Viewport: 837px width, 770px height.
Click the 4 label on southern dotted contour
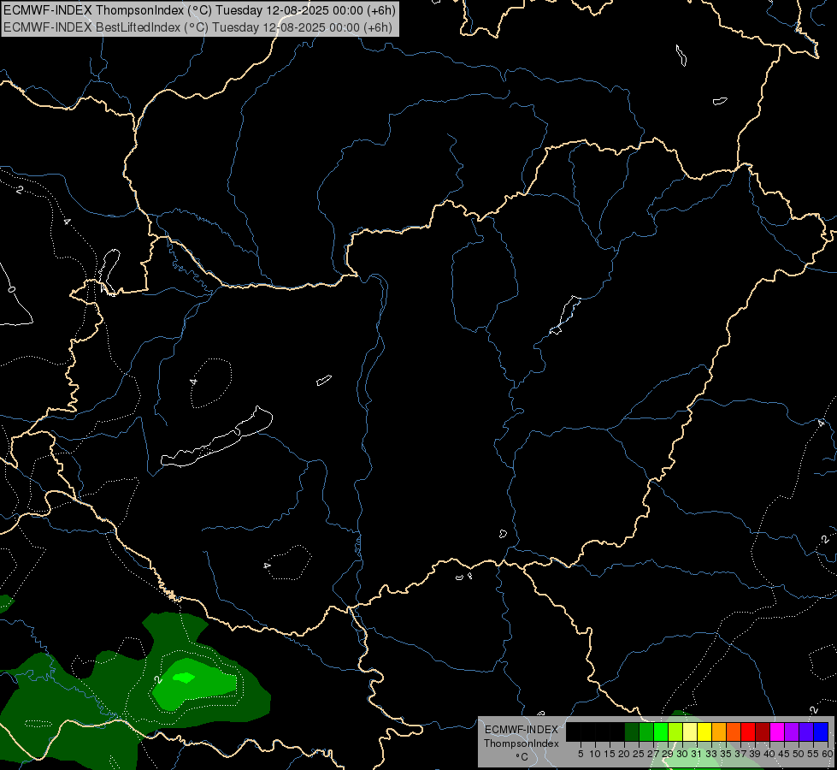[267, 566]
